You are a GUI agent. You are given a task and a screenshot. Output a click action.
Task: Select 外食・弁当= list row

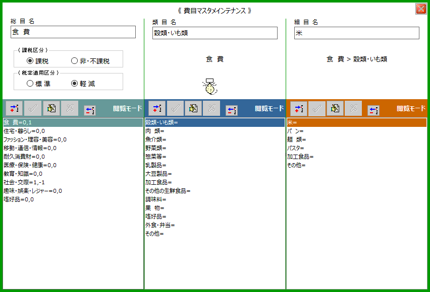pos(215,225)
